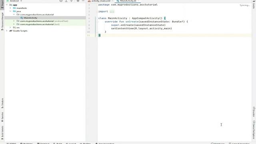Open the Layout Inspector tool window
The width and height of the screenshot is (256, 144).
point(239,143)
